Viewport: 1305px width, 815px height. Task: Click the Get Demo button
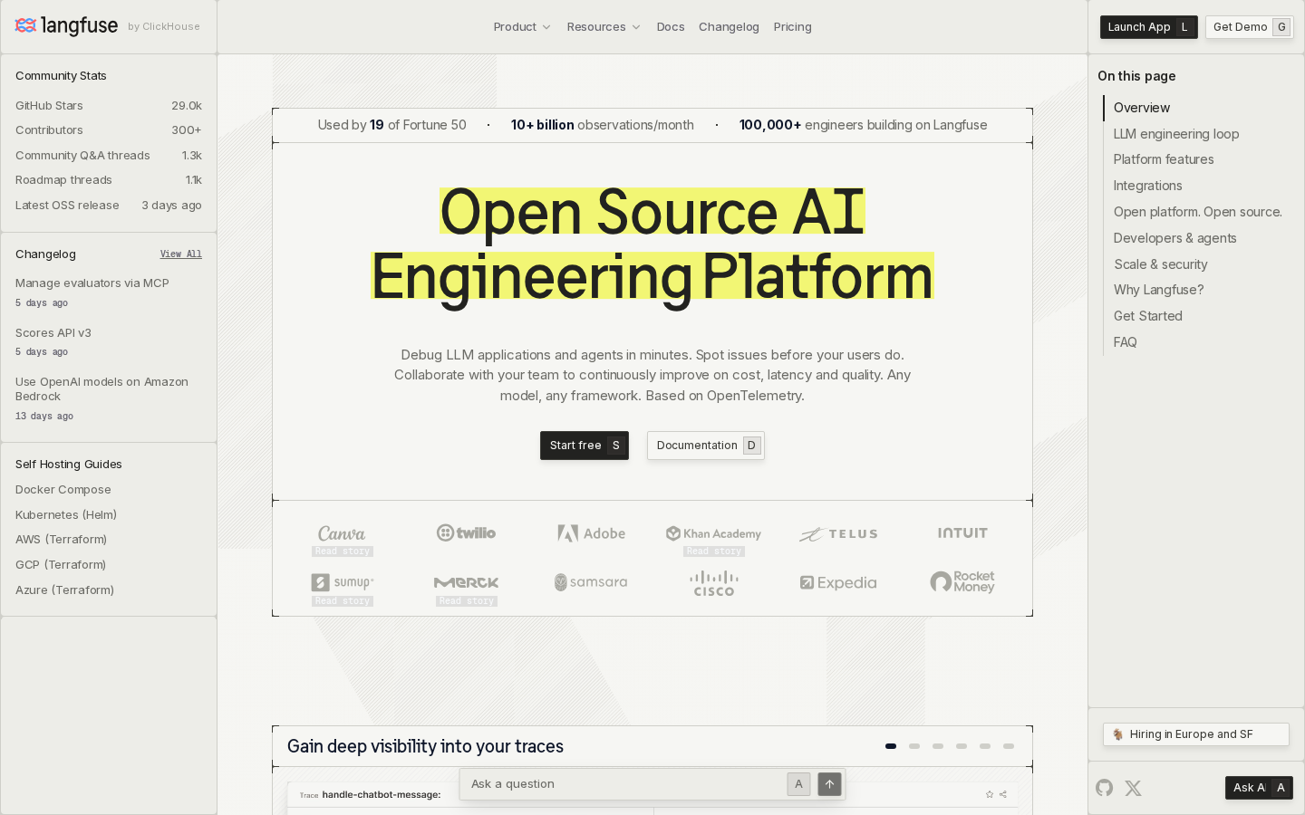(x=1249, y=27)
